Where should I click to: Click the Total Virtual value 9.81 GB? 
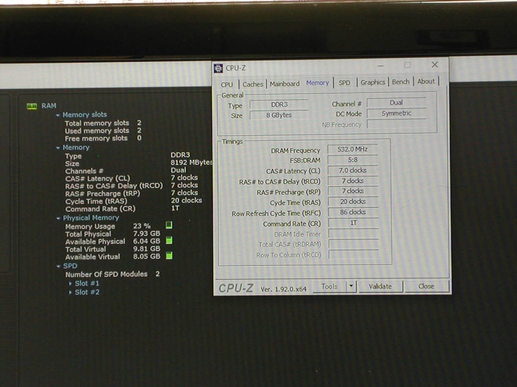click(146, 249)
